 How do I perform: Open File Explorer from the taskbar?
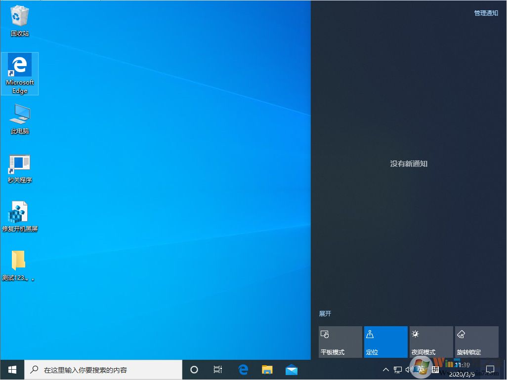(267, 369)
